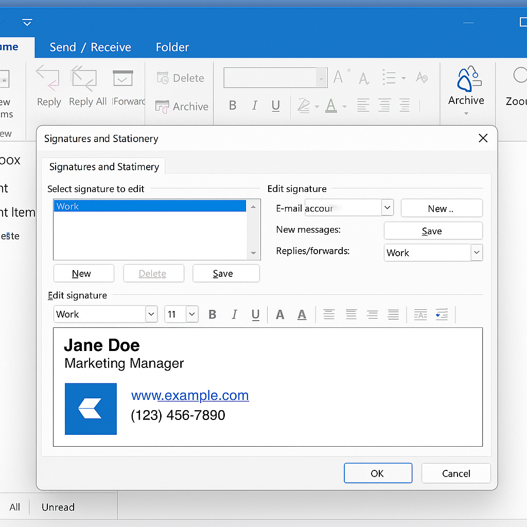527x527 pixels.
Task: Click the www.example.com hyperlink
Action: point(190,395)
